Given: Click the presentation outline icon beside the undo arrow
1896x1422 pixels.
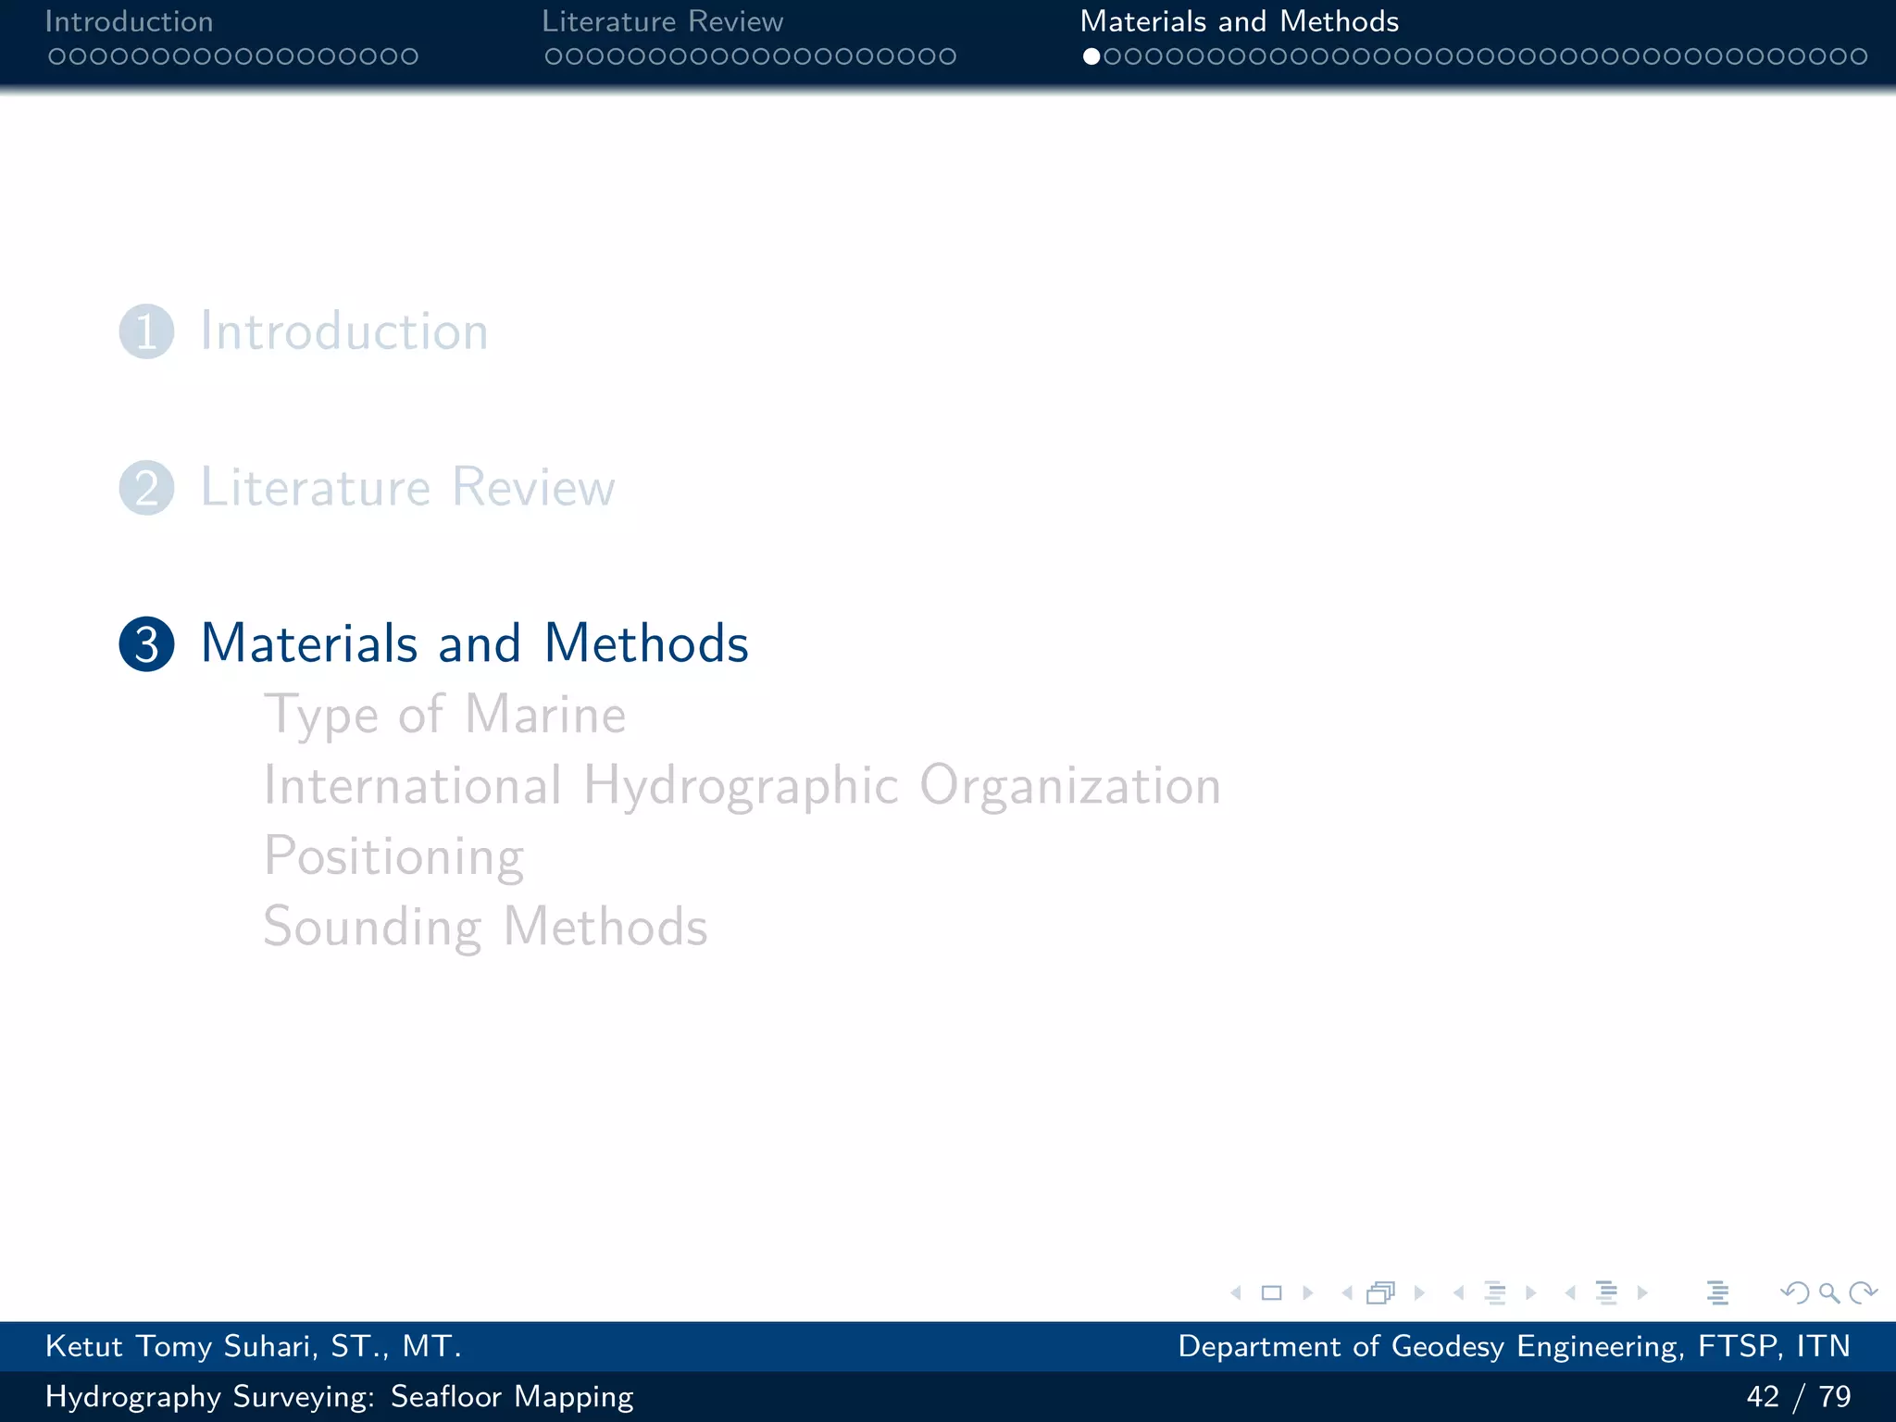Looking at the screenshot, I should click(x=1717, y=1292).
